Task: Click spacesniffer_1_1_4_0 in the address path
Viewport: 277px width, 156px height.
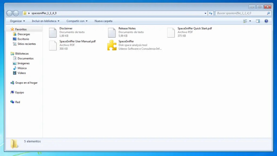Action: pyautogui.click(x=44, y=13)
